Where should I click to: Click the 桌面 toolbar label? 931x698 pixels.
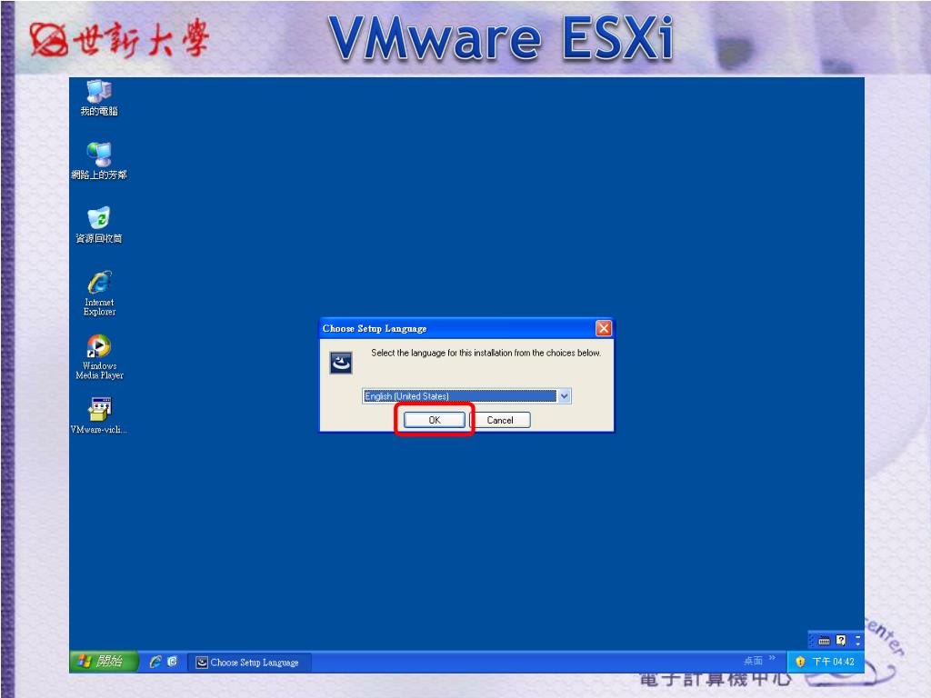tap(753, 661)
